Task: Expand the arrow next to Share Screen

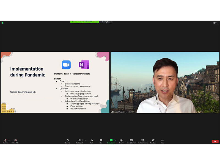Action: tap(115, 140)
